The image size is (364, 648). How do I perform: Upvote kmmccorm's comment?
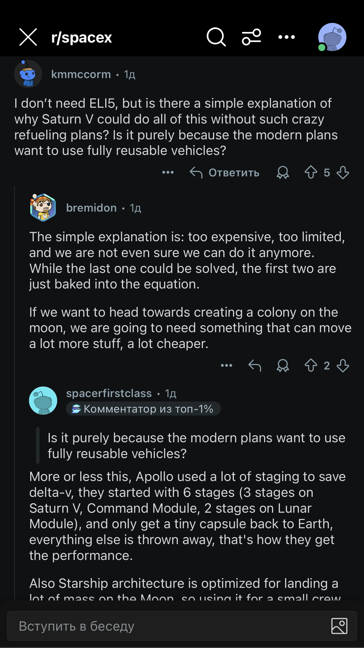[311, 173]
